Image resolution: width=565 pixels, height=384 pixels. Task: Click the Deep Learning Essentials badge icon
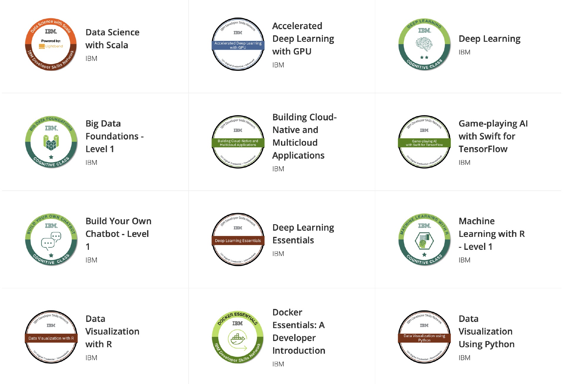238,240
